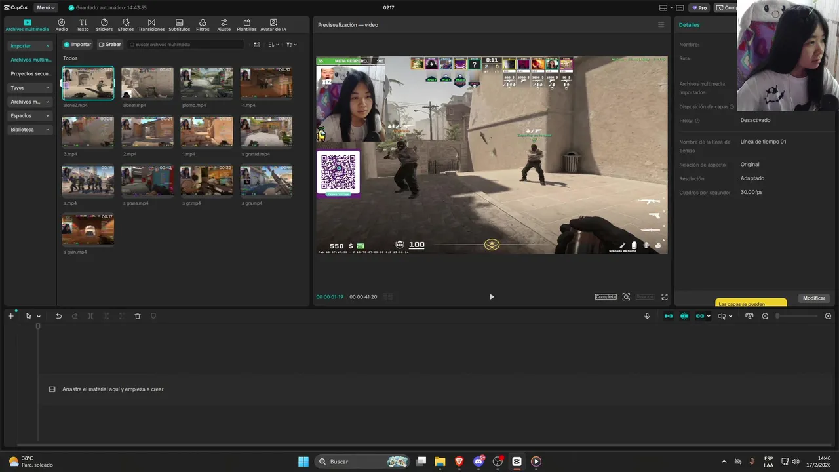Screen dimensions: 839x472
Task: Play the preview video
Action: click(x=492, y=297)
